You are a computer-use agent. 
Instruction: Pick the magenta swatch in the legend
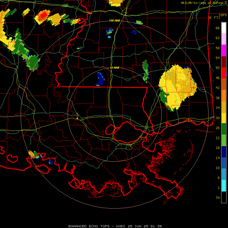pos(224,50)
